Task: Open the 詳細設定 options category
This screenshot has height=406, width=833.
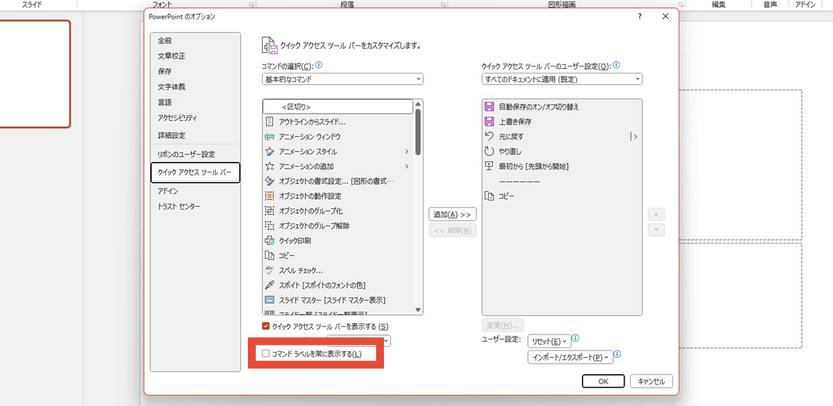Action: 195,135
